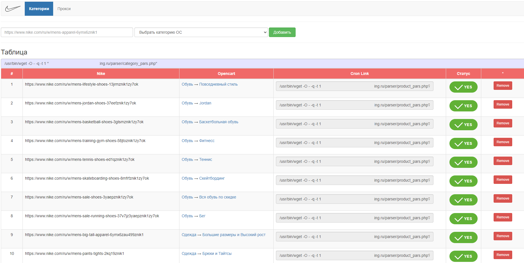Screen dimensions: 524x263
Task: Open the Категории tab
Action: click(x=39, y=9)
